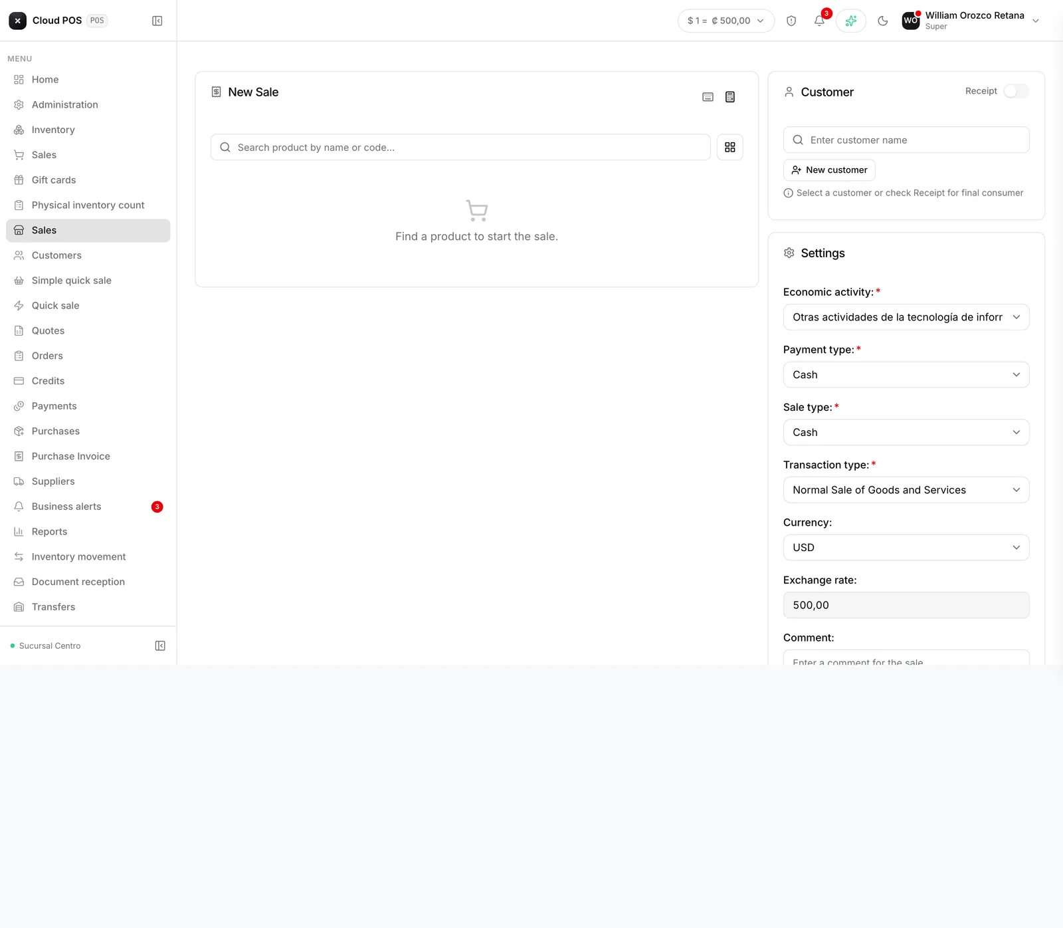Toggle the Receipt switch
Viewport: 1063px width, 928px height.
click(1016, 91)
